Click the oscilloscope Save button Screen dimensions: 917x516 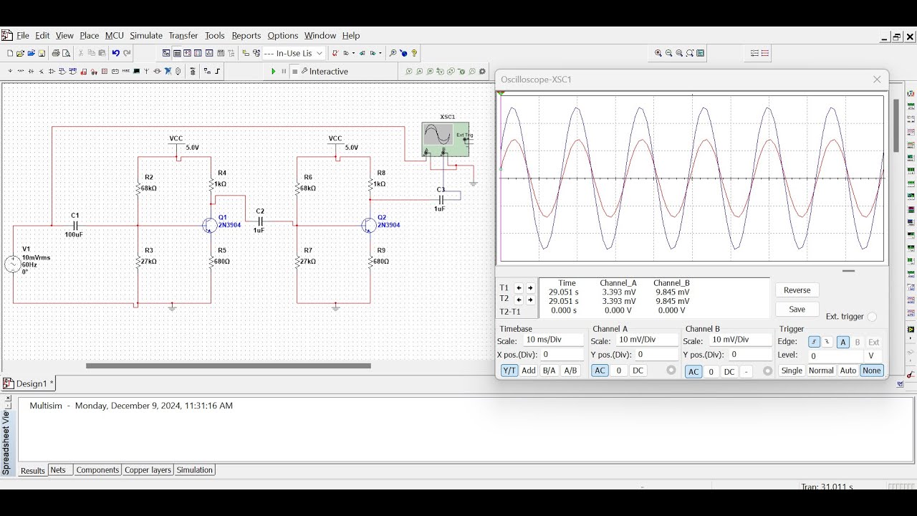[797, 310]
